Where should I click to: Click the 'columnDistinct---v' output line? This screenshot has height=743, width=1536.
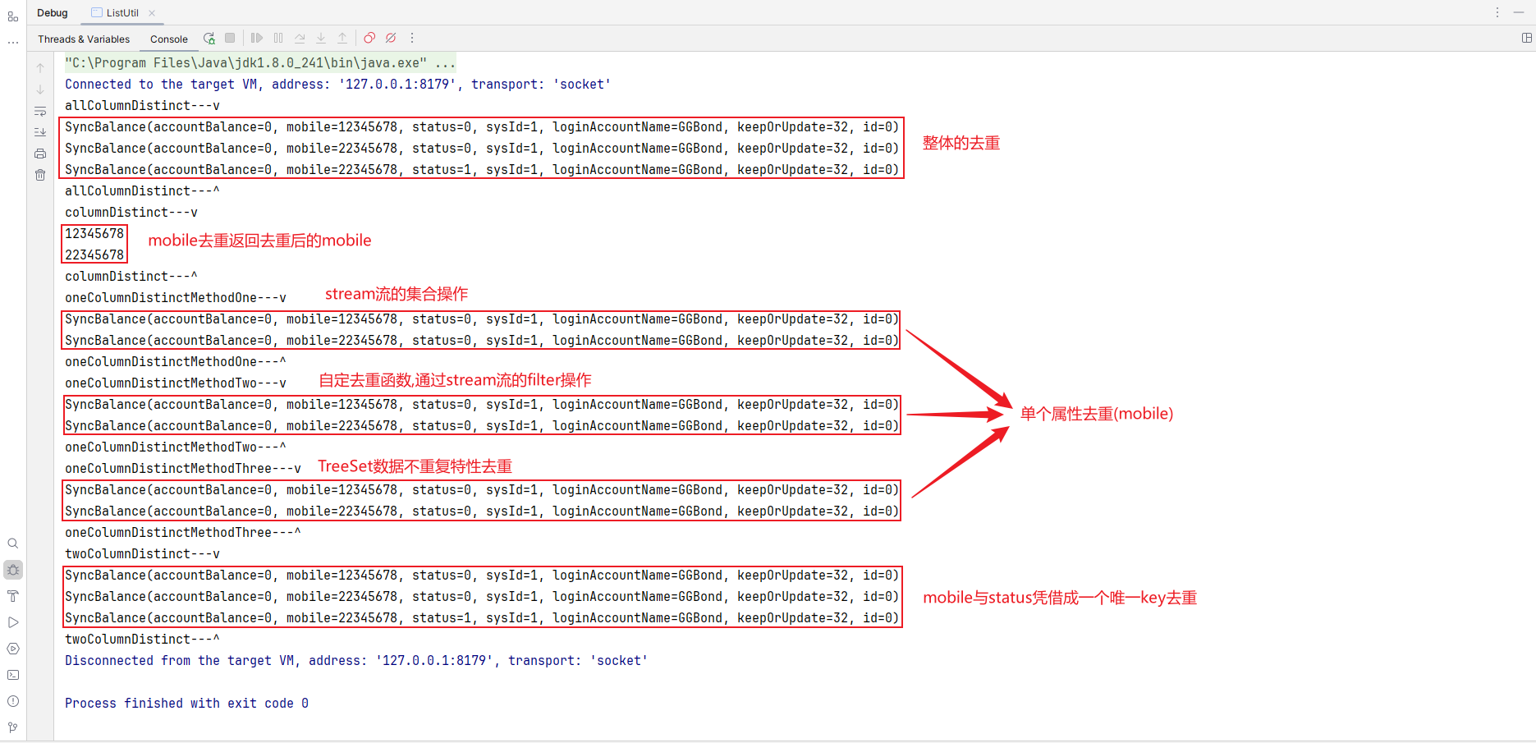(131, 213)
